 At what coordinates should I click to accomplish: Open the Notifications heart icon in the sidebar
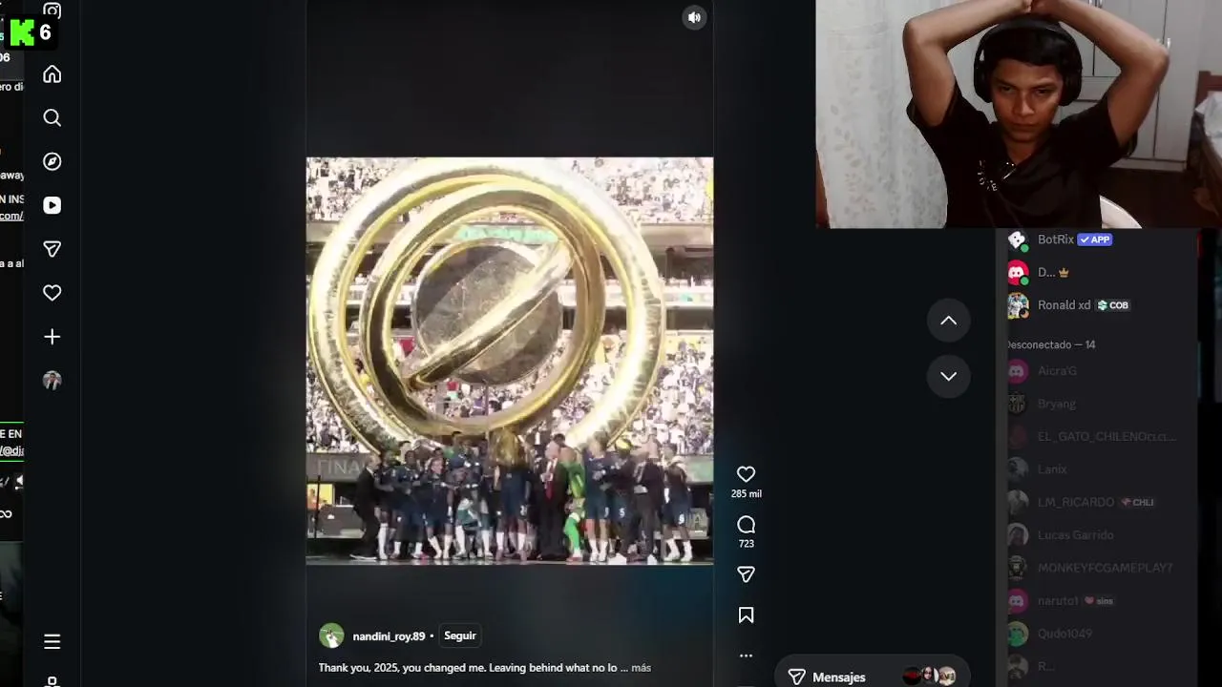point(53,293)
